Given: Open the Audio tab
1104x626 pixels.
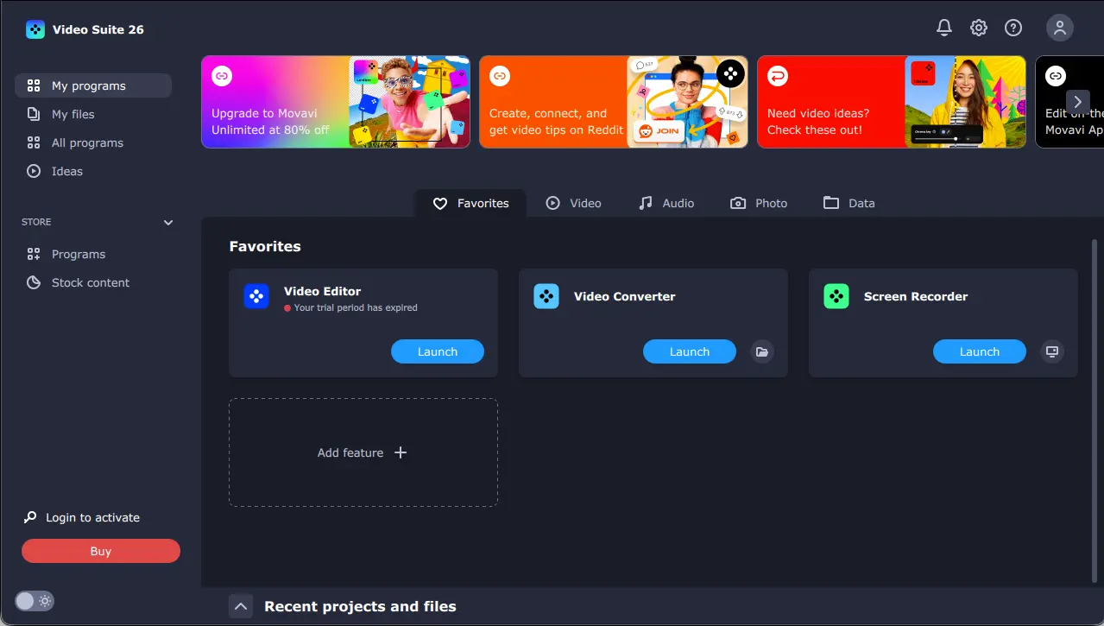Looking at the screenshot, I should [x=666, y=203].
